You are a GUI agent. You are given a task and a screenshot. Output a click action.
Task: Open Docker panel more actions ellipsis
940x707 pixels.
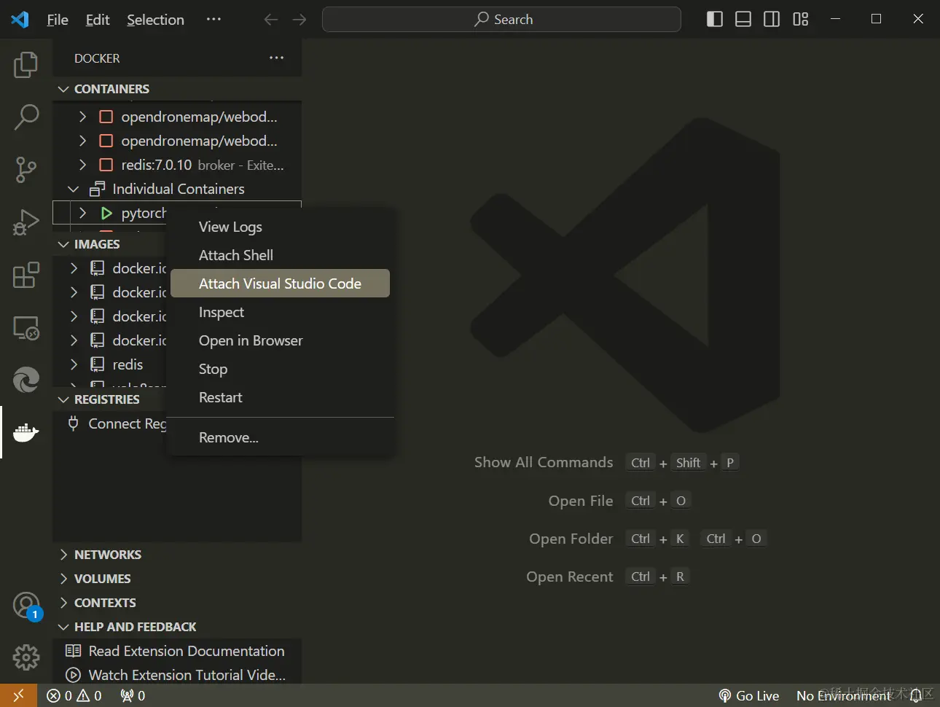pyautogui.click(x=276, y=58)
